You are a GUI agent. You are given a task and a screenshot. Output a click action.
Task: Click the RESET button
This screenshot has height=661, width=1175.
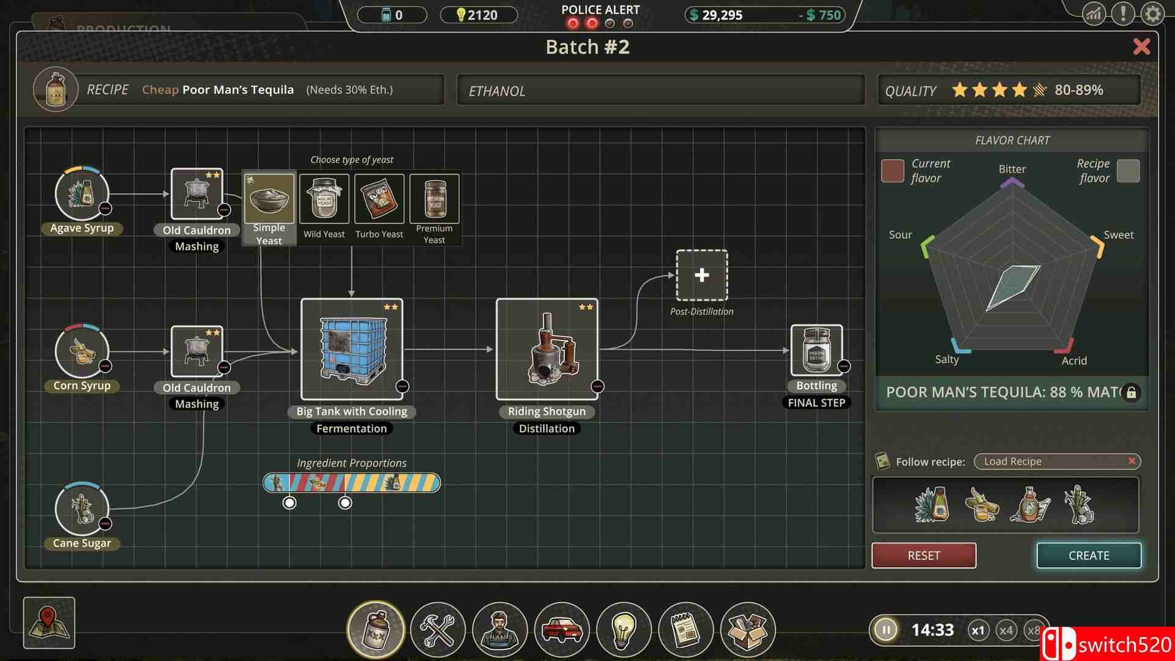923,555
